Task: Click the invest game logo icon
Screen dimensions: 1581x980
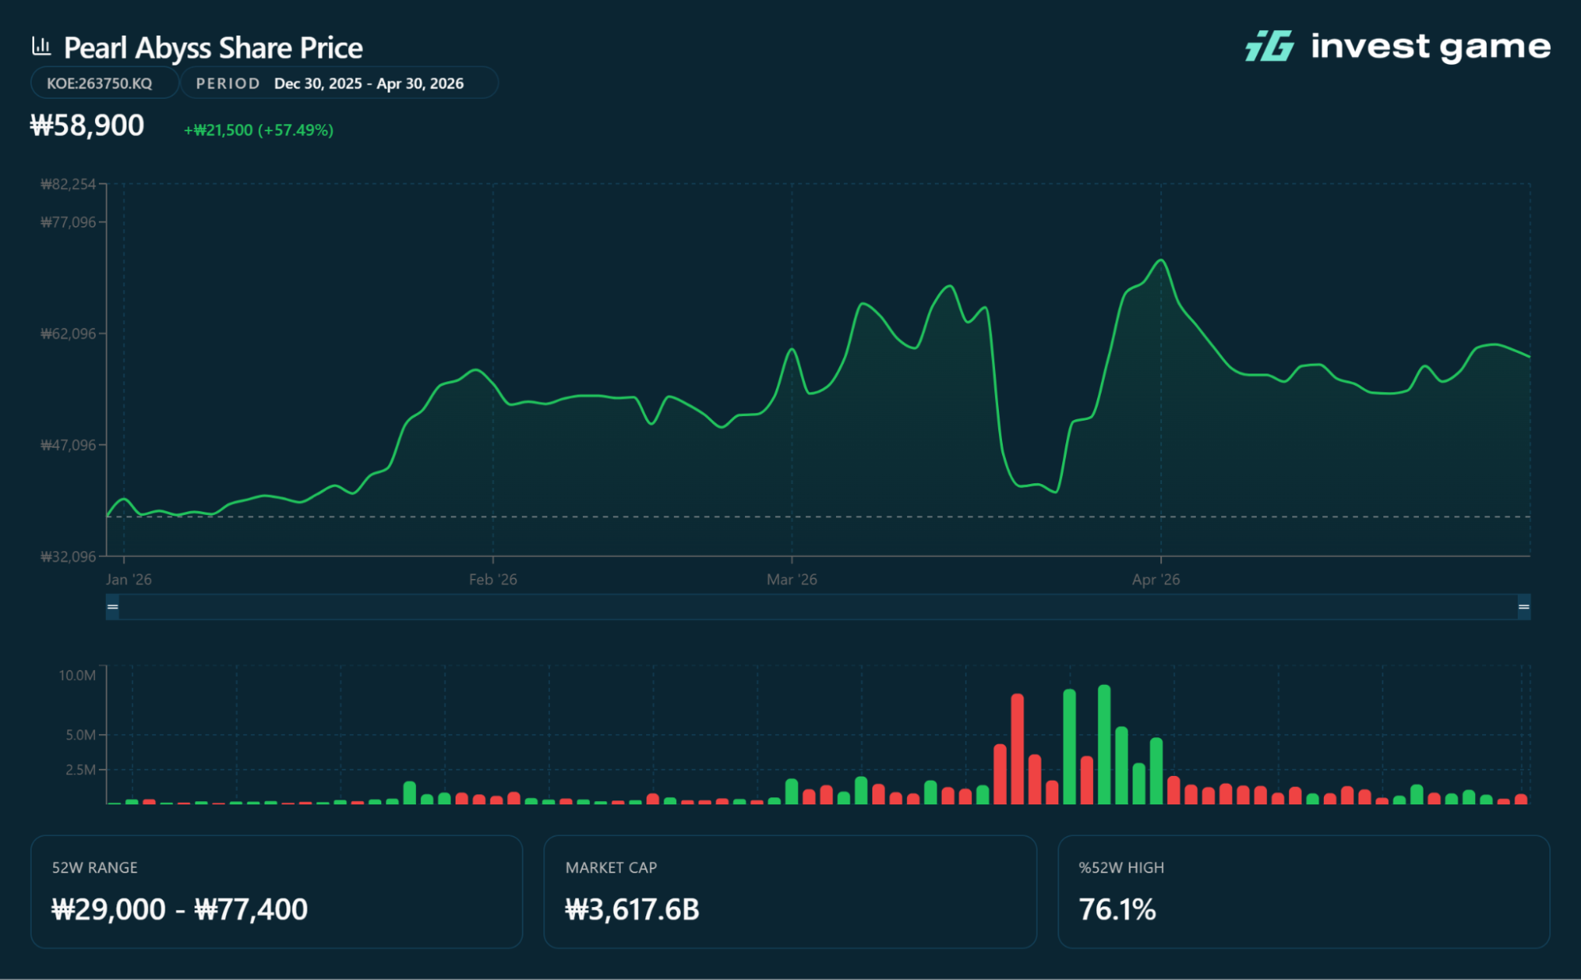Action: click(1270, 46)
